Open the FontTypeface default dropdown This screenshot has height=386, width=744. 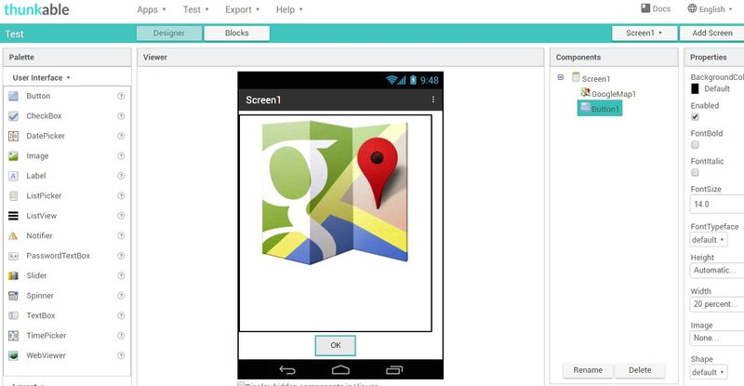708,240
